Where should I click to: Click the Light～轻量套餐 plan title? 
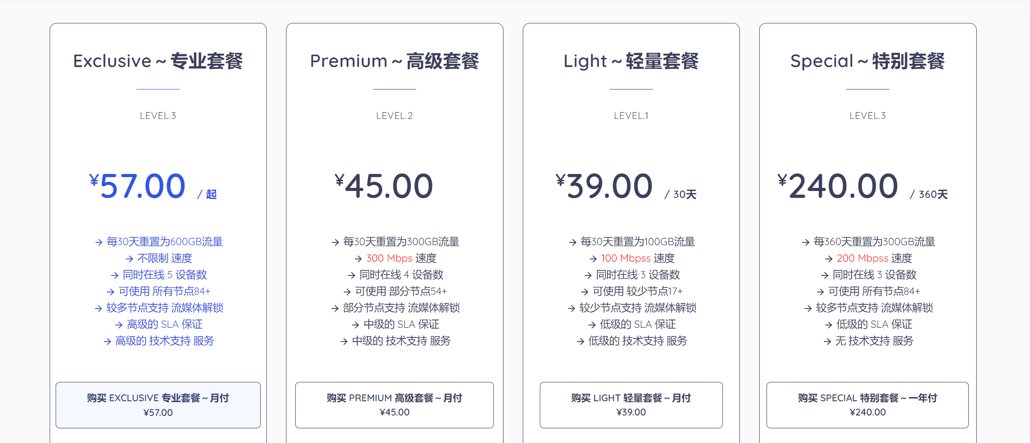pos(631,60)
